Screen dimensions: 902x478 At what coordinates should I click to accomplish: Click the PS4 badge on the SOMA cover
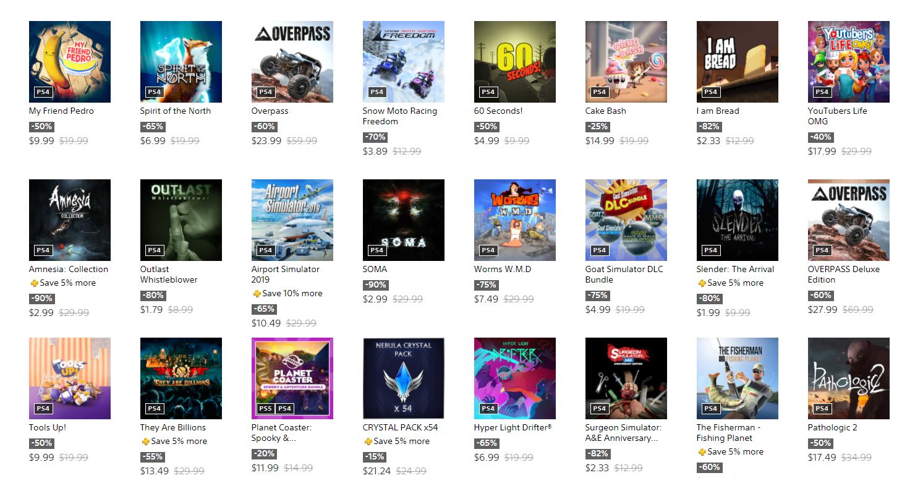click(x=377, y=250)
